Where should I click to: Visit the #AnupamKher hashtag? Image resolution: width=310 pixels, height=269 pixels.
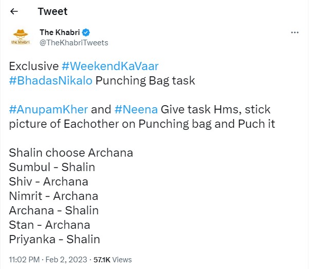(x=48, y=110)
